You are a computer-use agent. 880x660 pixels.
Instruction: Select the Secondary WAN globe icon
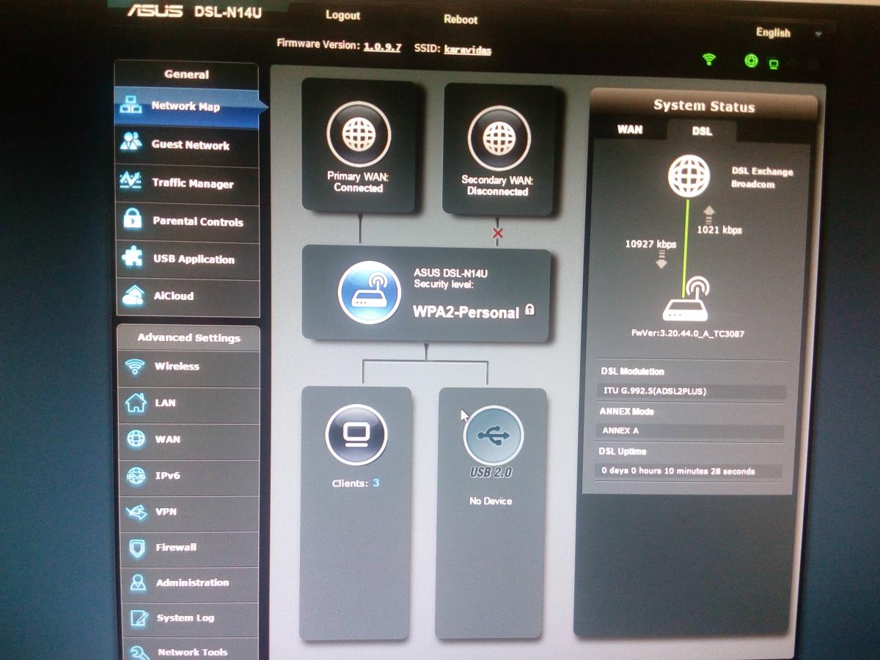click(500, 138)
